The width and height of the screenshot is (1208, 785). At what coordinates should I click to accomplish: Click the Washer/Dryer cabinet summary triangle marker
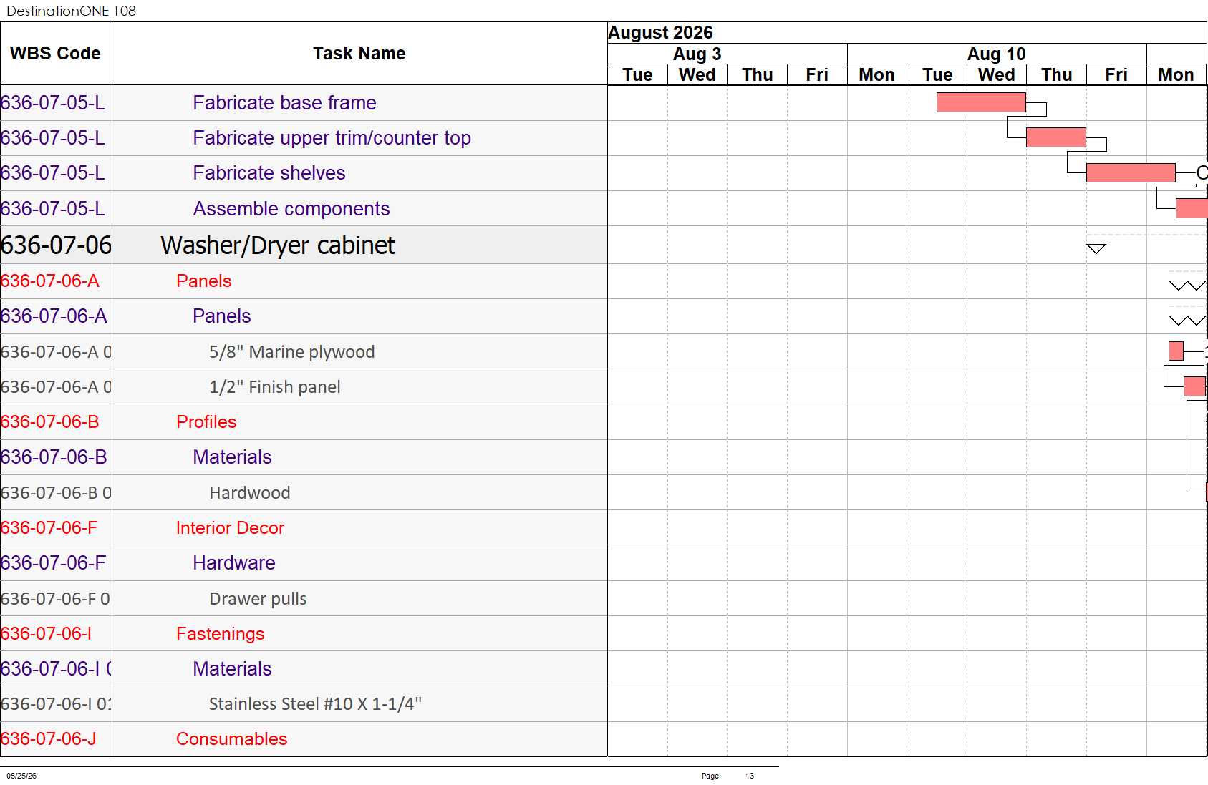(x=1096, y=248)
